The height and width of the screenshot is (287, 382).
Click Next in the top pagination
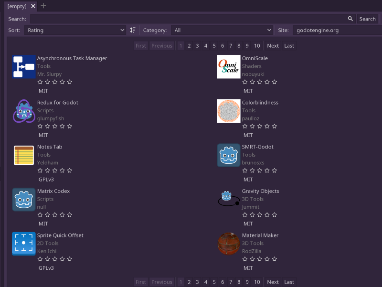click(x=273, y=46)
